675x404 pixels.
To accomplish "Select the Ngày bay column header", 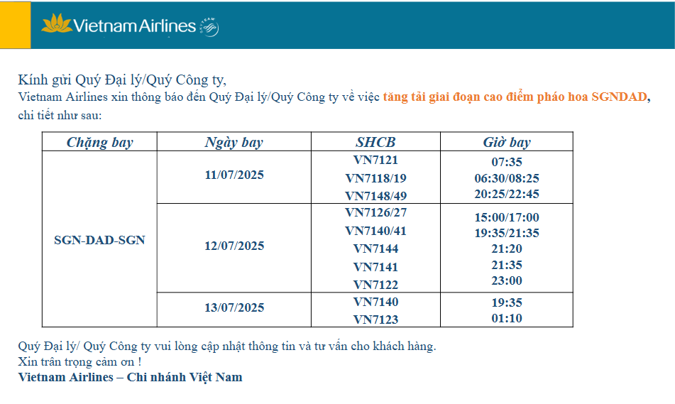I will (234, 142).
